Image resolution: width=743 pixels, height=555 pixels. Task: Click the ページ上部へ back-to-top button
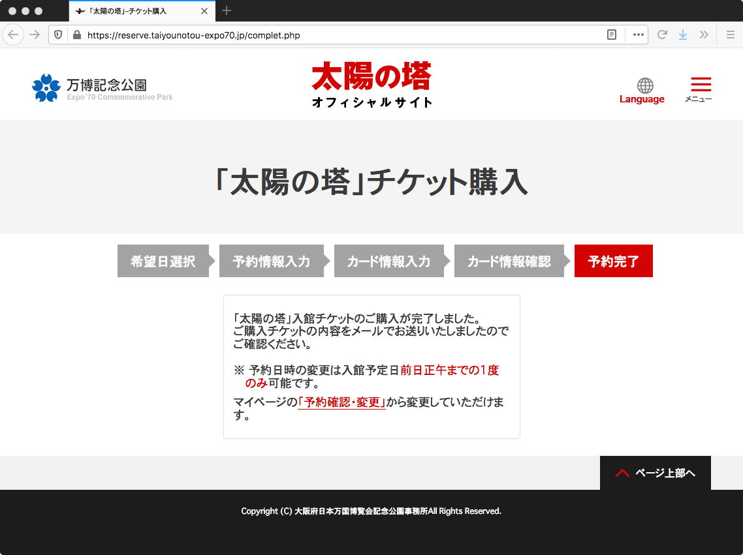(x=656, y=473)
